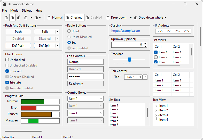Image resolution: width=203 pixels, height=140 pixels.
Task: Click the Def Split button
Action: point(45,45)
